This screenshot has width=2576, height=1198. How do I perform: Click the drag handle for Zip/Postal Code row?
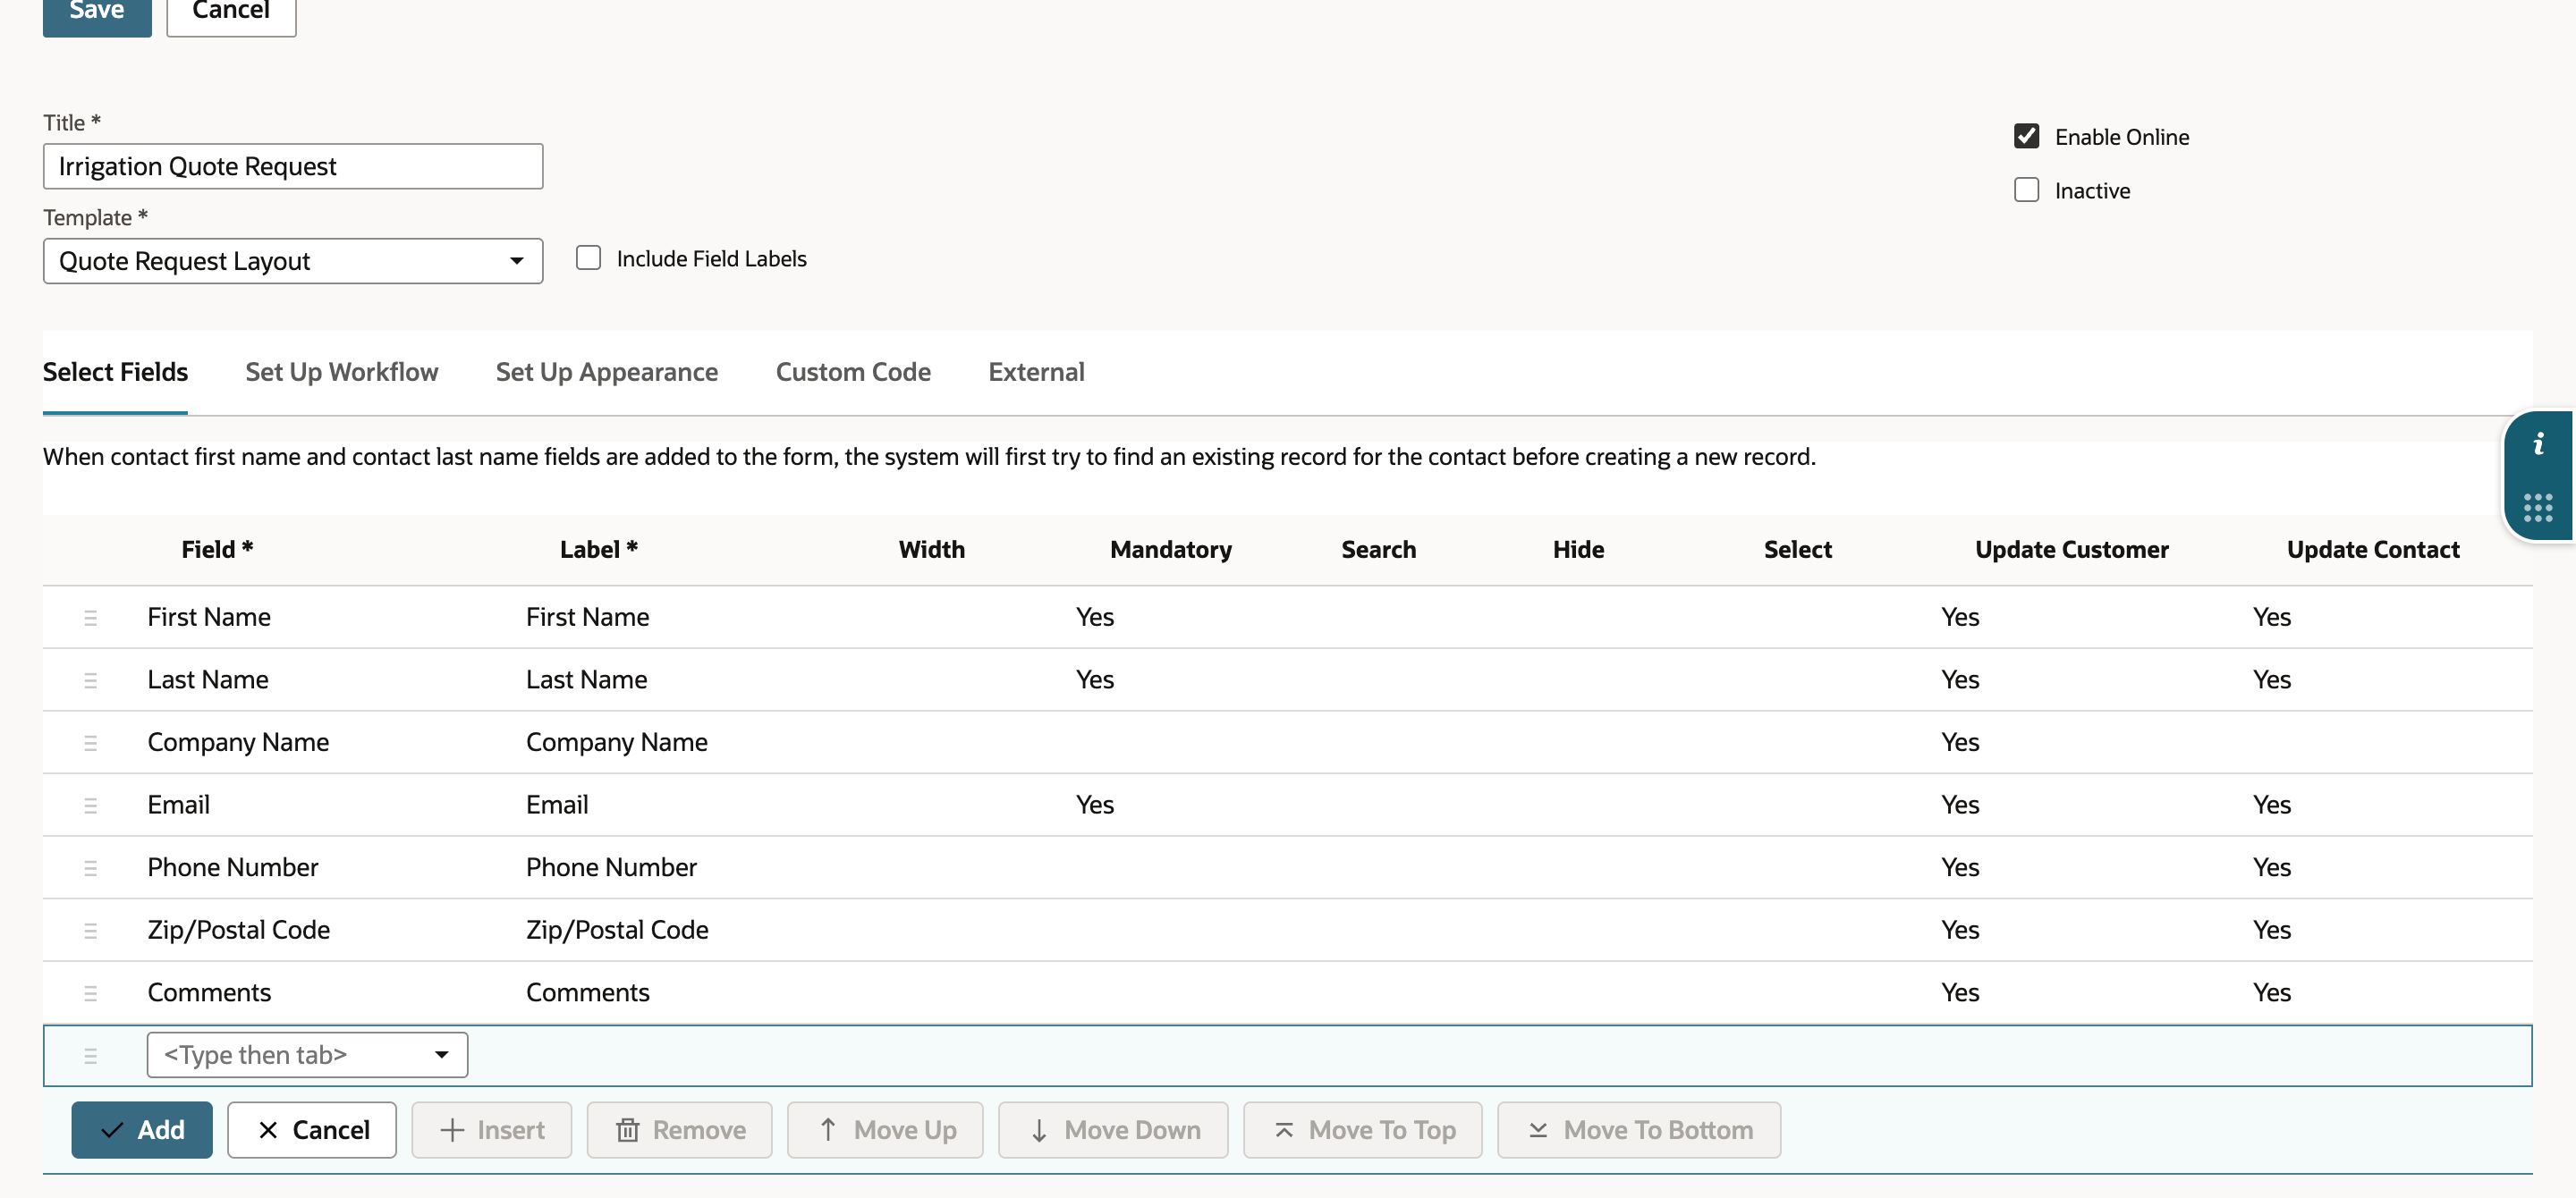click(x=90, y=930)
